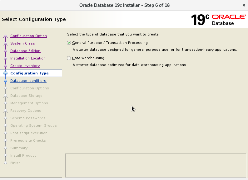Click the Finish step bullet
The image size is (248, 180).
(x=5, y=163)
